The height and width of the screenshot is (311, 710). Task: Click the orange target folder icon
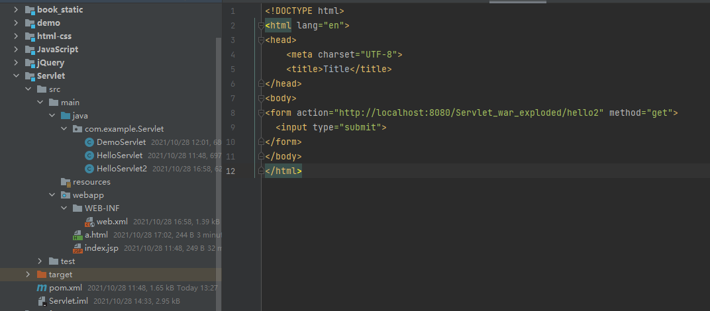42,275
